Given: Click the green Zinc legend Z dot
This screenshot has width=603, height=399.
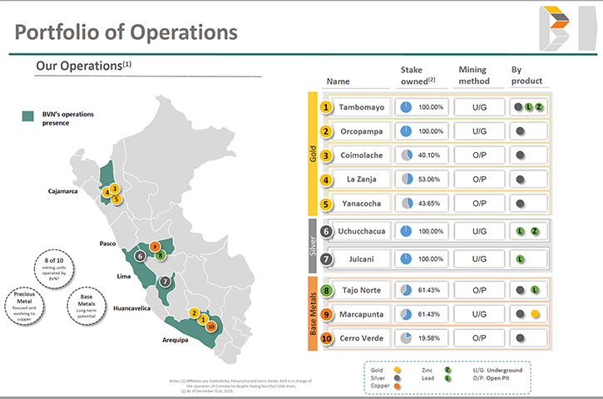Looking at the screenshot, I should (447, 370).
